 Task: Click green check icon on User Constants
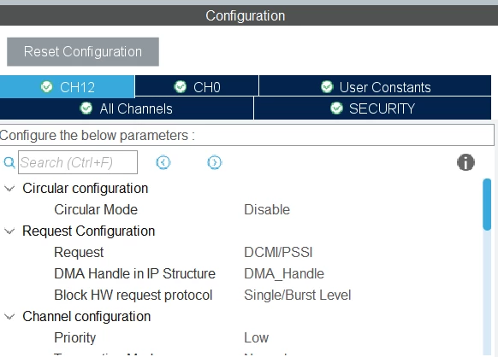point(327,86)
